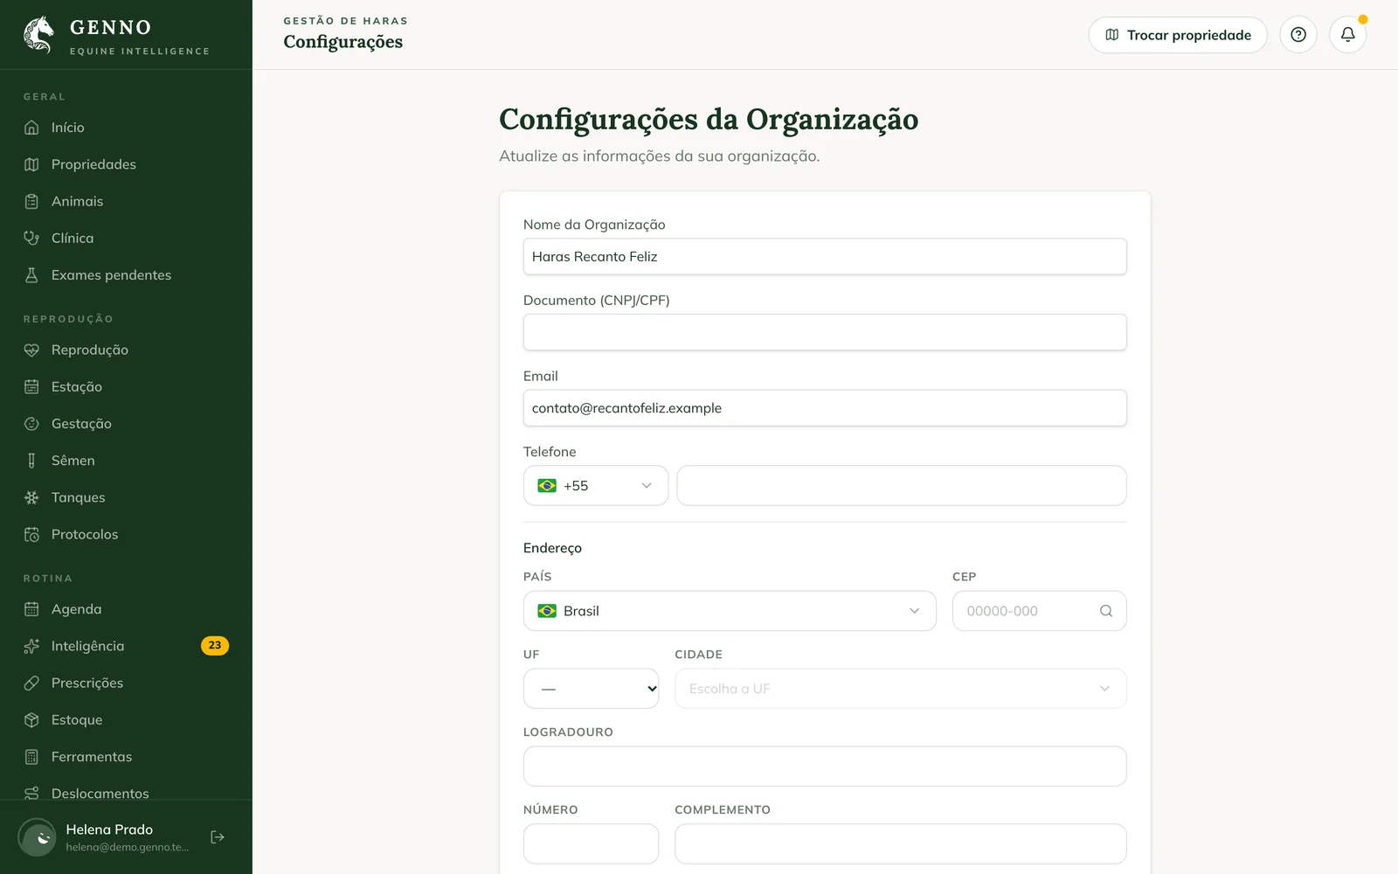Screen dimensions: 1398x874
Task: Click the Clínica stethoscope icon
Action: click(x=31, y=238)
